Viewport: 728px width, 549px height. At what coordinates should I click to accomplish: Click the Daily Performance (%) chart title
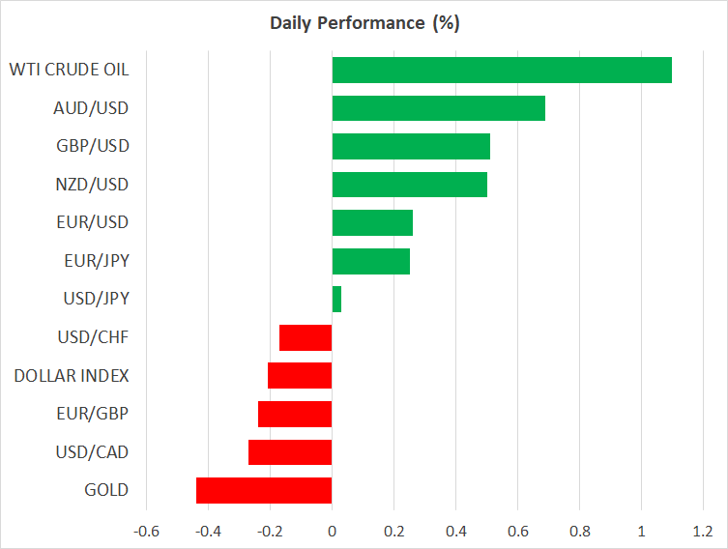click(364, 23)
